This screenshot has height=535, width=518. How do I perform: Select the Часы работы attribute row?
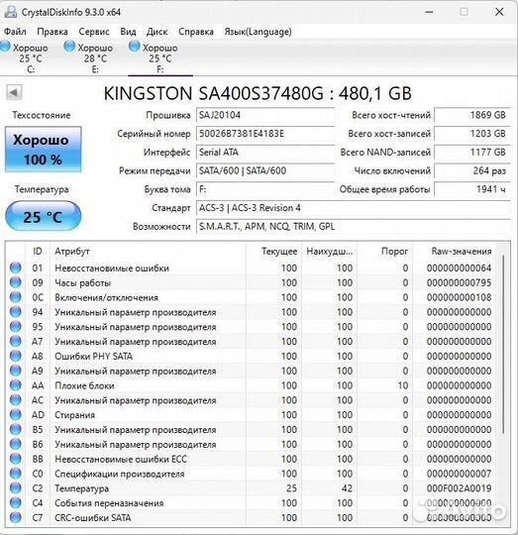(x=251, y=282)
